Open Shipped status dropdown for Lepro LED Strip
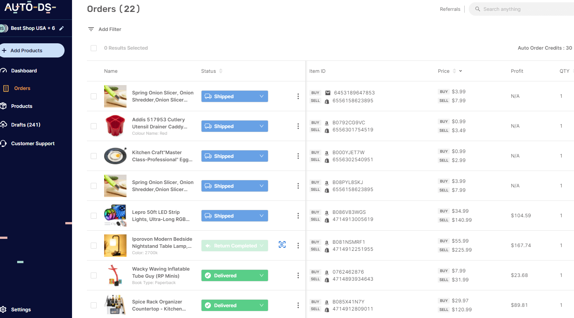The image size is (574, 318). 235,216
